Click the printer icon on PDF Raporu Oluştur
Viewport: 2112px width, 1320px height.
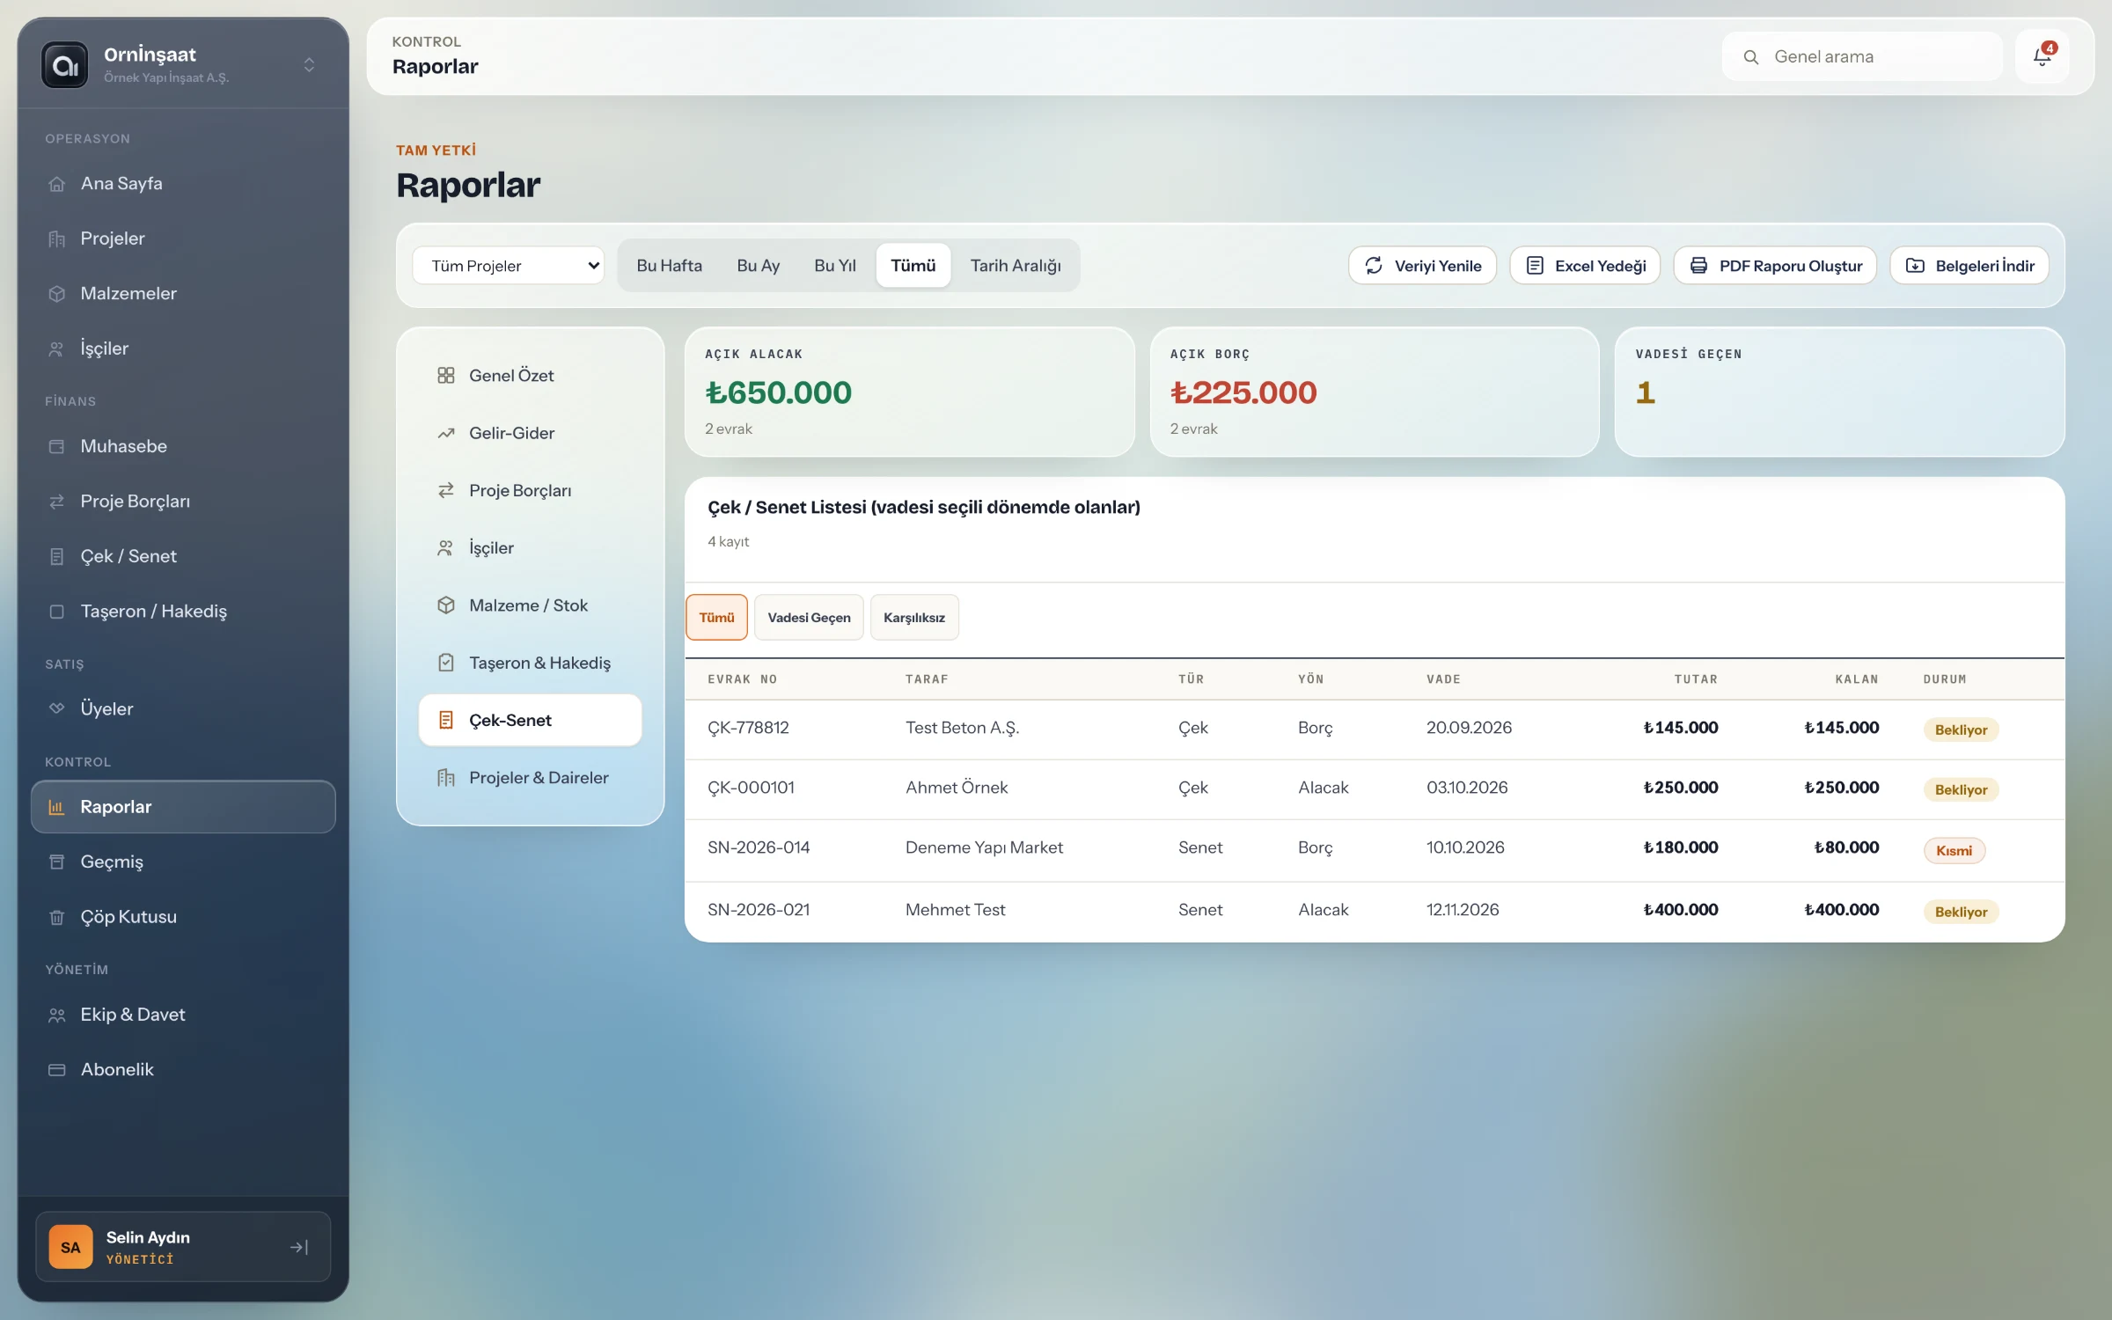1699,266
